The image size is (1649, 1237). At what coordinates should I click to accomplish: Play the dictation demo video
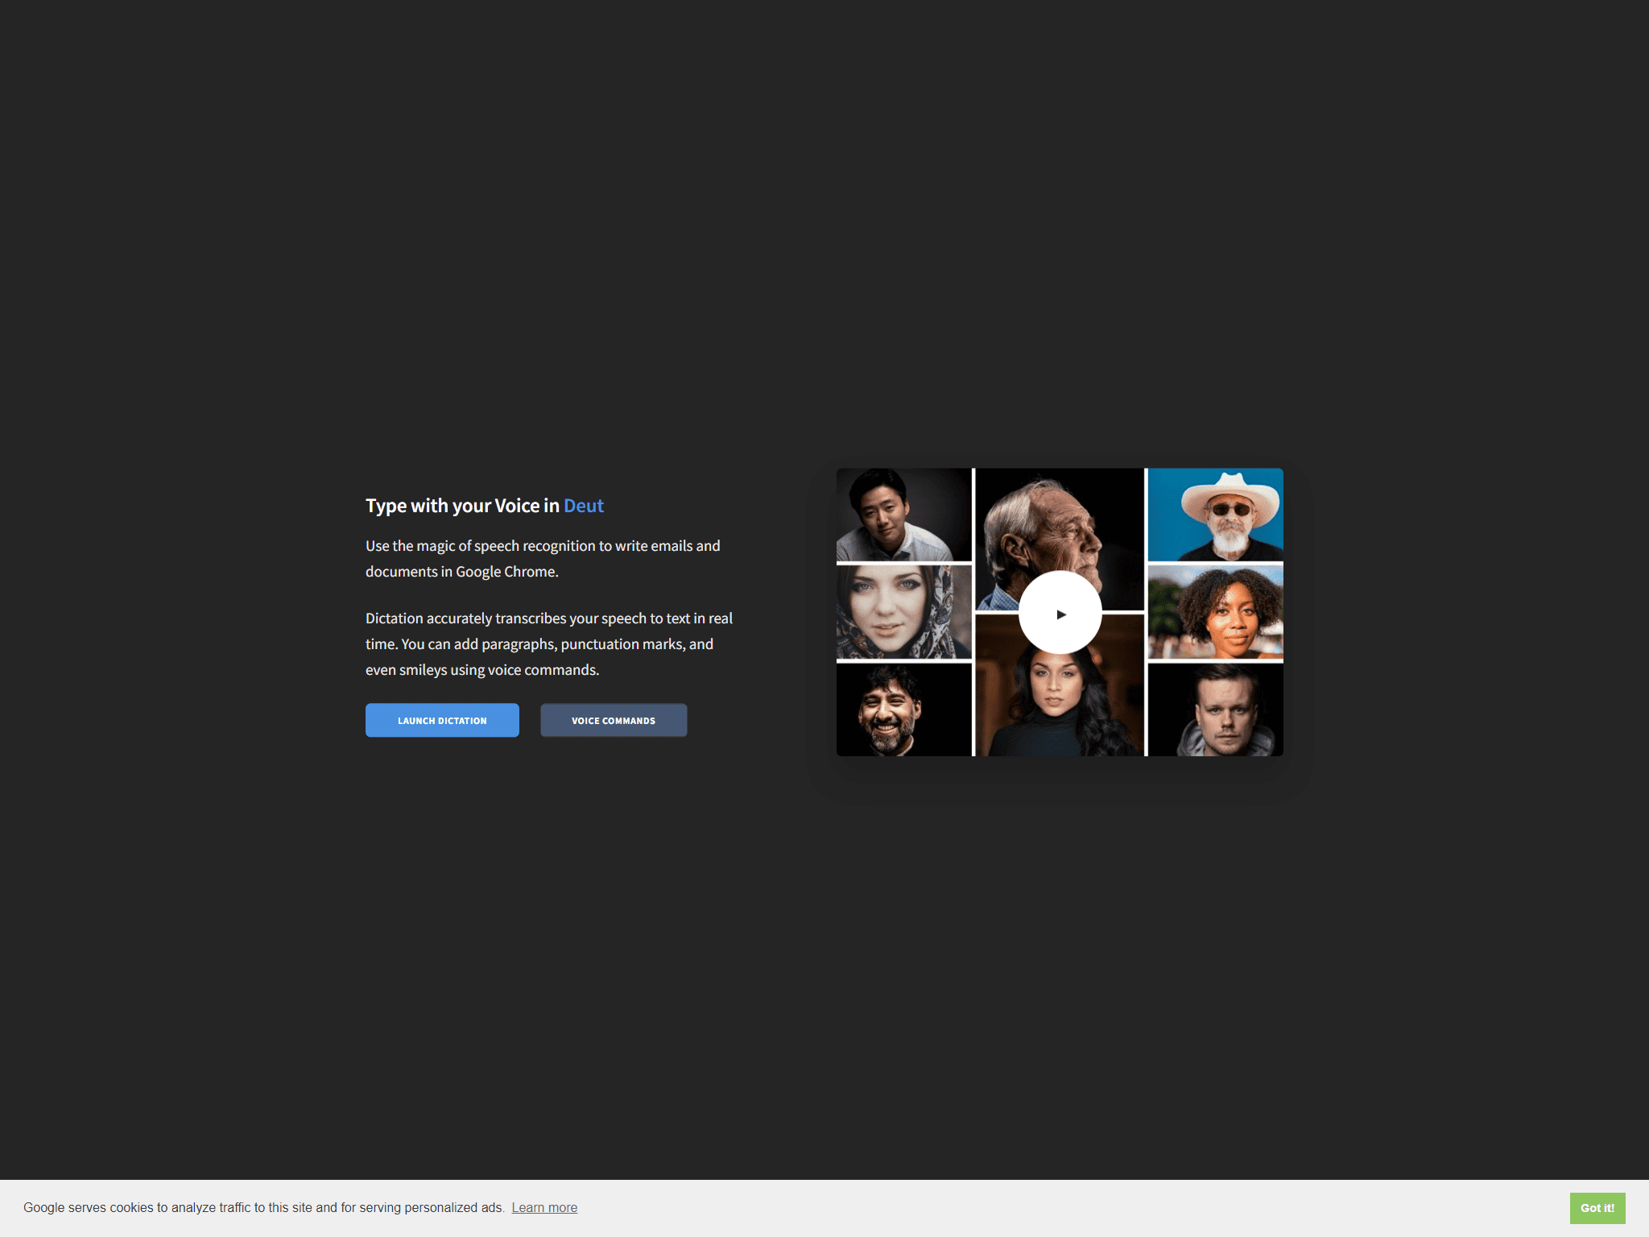tap(1060, 613)
